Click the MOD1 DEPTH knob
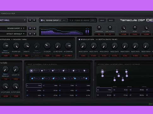This screenshot has width=153, height=114. 83,46
